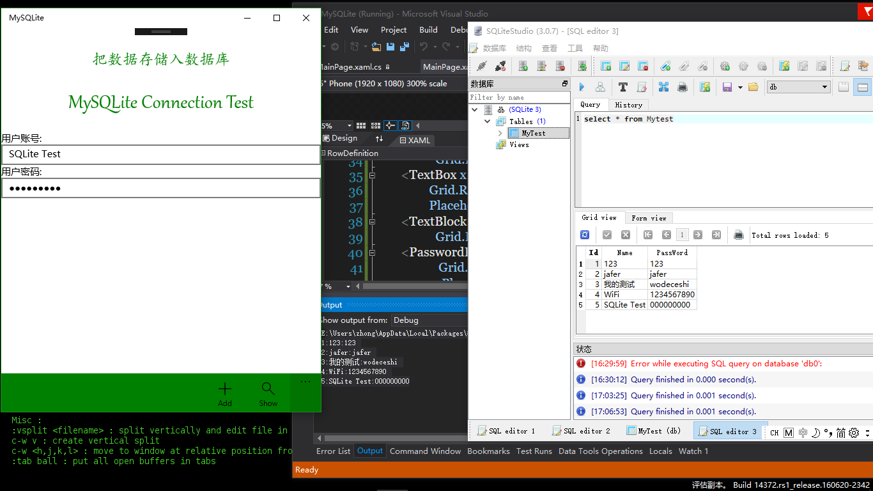Click the next page arrow in grid toolbar
The width and height of the screenshot is (873, 491).
point(698,235)
